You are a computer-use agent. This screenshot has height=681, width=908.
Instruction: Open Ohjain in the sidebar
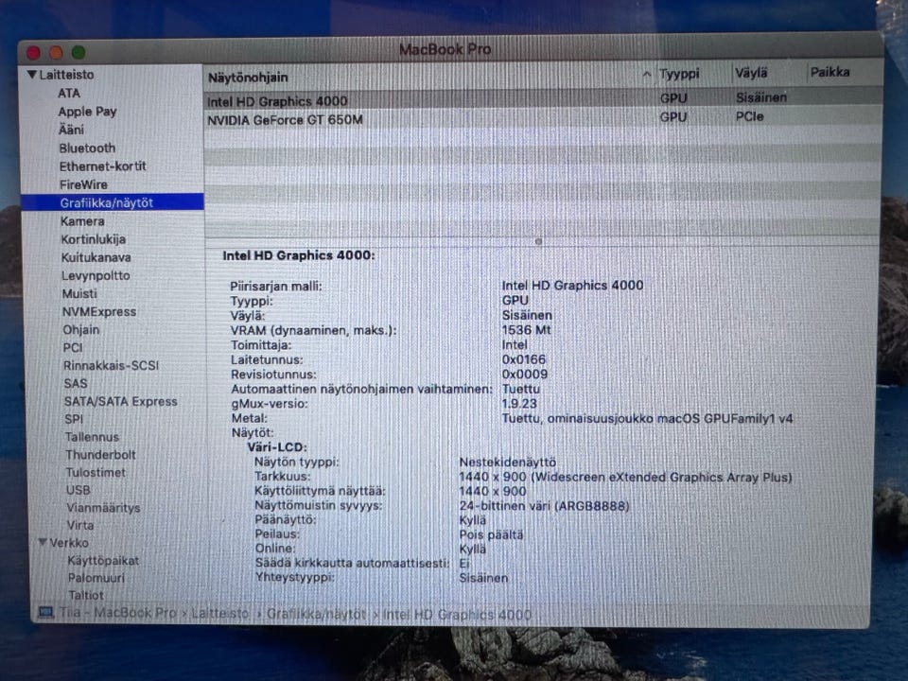(81, 329)
